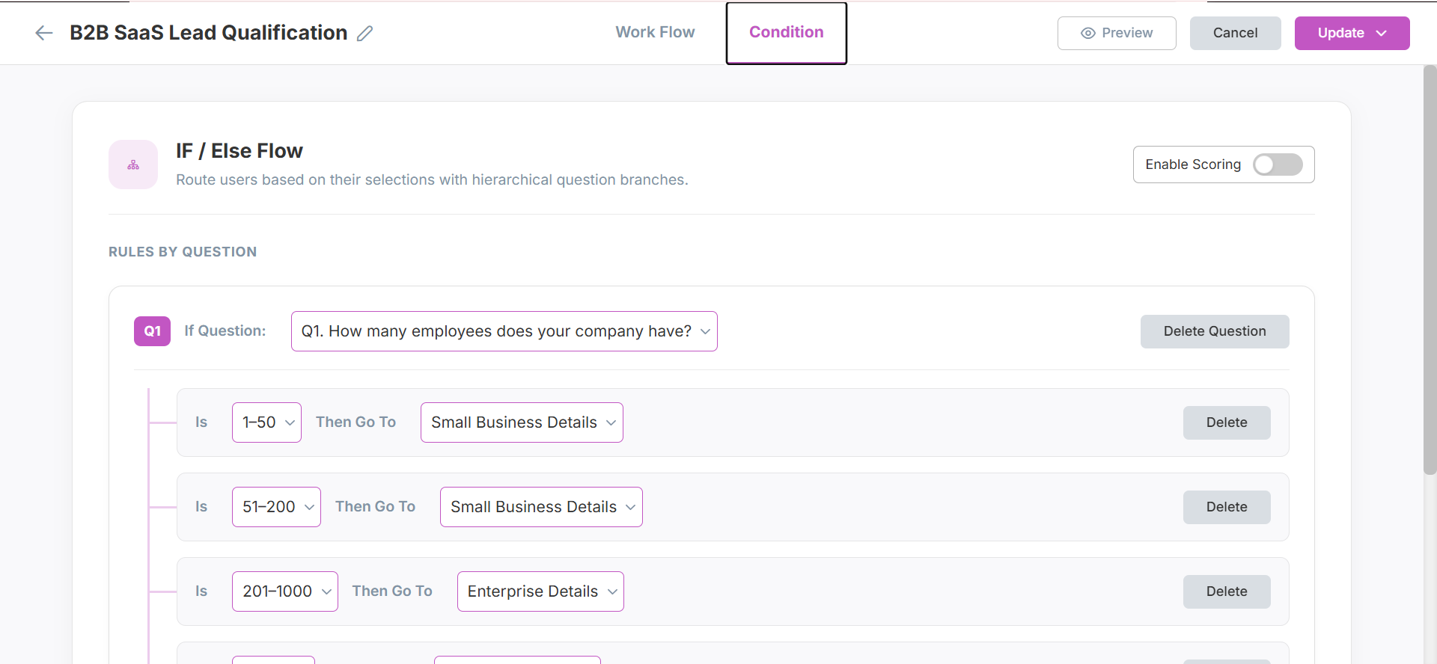Click 'Then Go To' in the 1–50 rule
This screenshot has height=664, width=1437.
tap(356, 422)
